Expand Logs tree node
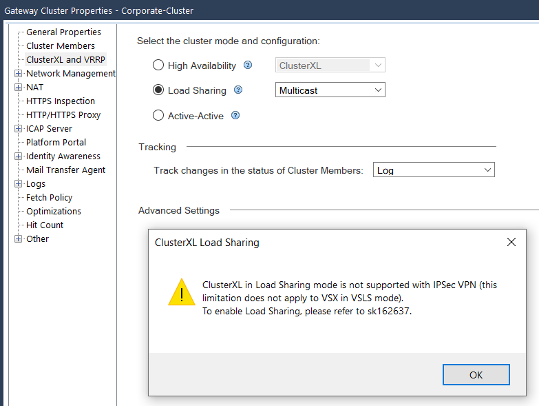Screen dimensions: 539x406 [x=18, y=183]
